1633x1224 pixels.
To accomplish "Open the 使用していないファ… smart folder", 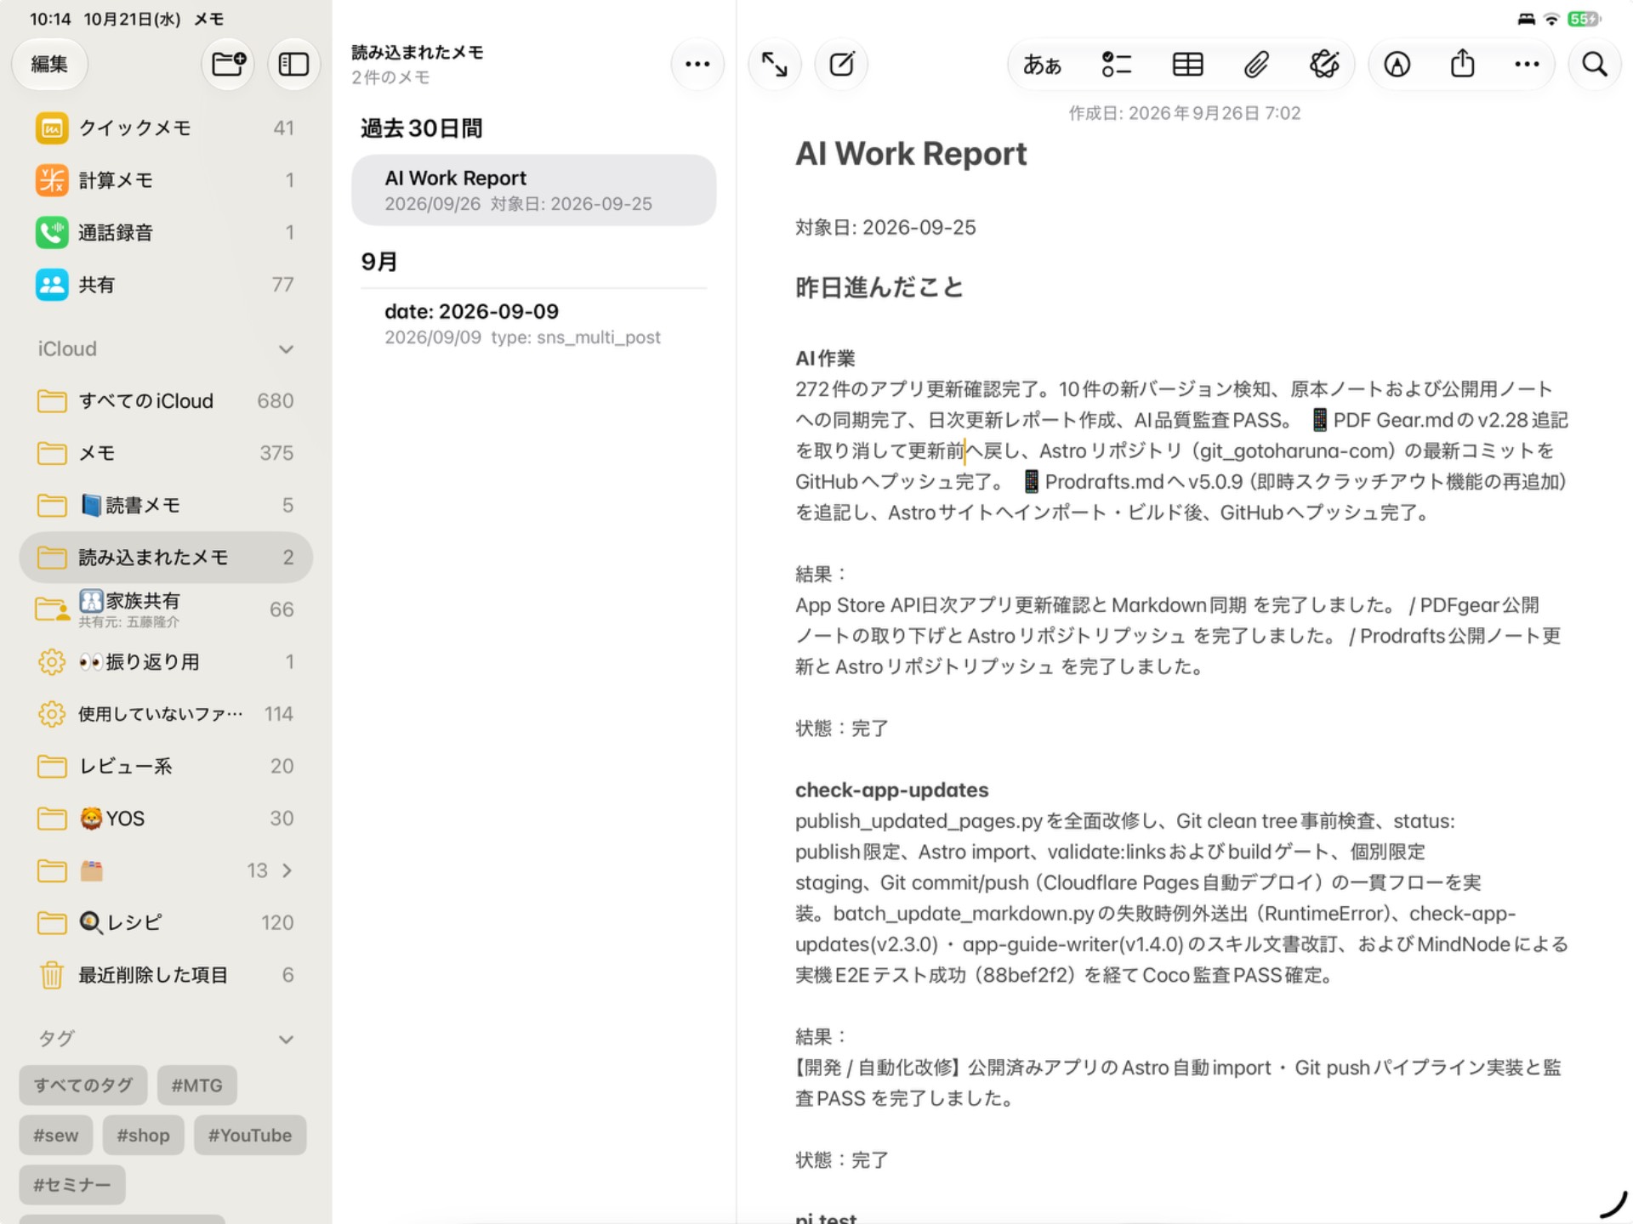I will tap(166, 714).
